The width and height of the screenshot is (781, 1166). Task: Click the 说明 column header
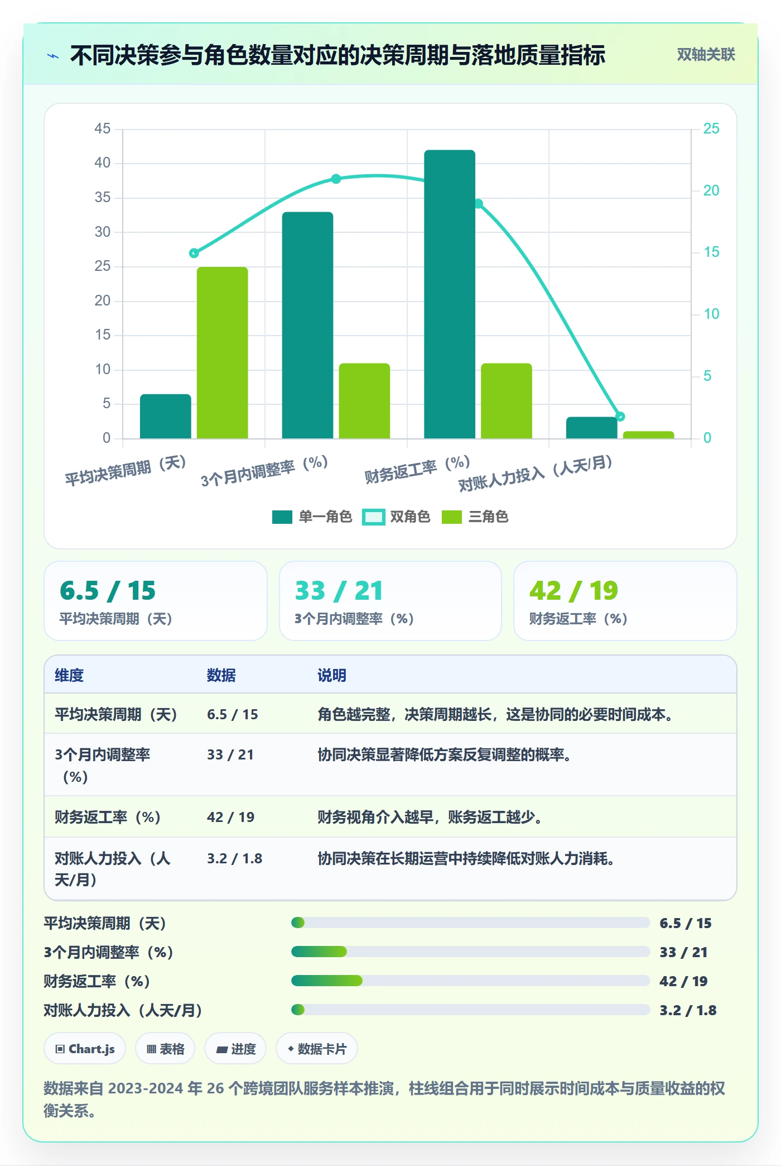pyautogui.click(x=332, y=675)
